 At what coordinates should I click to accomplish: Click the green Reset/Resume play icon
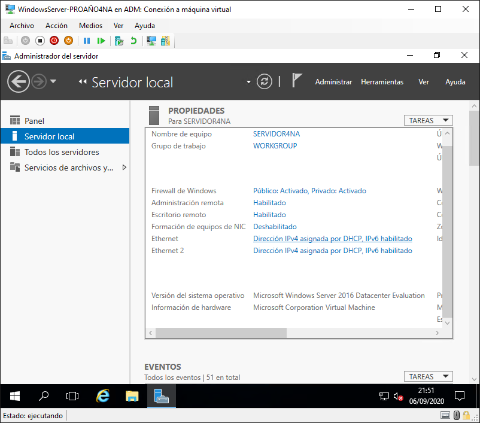(101, 41)
